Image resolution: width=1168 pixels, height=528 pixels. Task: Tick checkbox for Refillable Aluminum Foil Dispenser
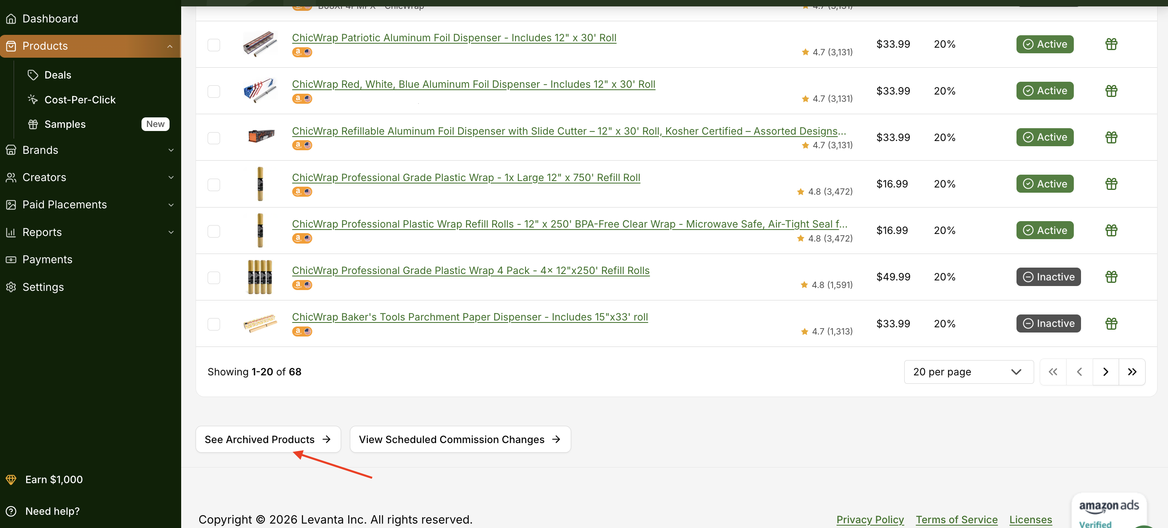click(214, 138)
